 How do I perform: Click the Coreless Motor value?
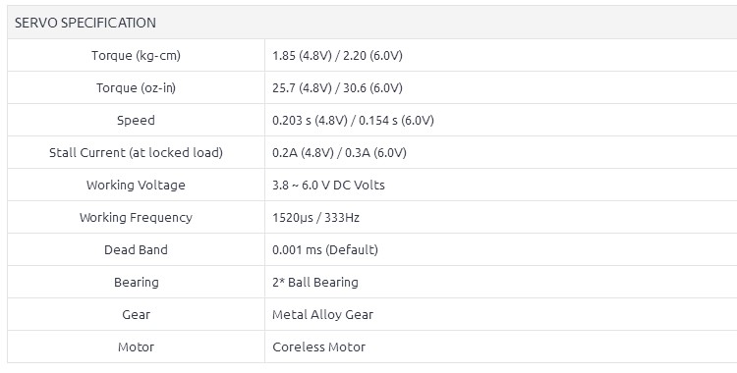[319, 347]
